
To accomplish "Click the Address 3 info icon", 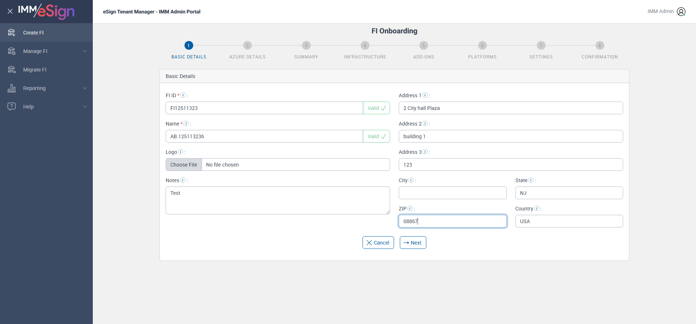I will pos(425,152).
